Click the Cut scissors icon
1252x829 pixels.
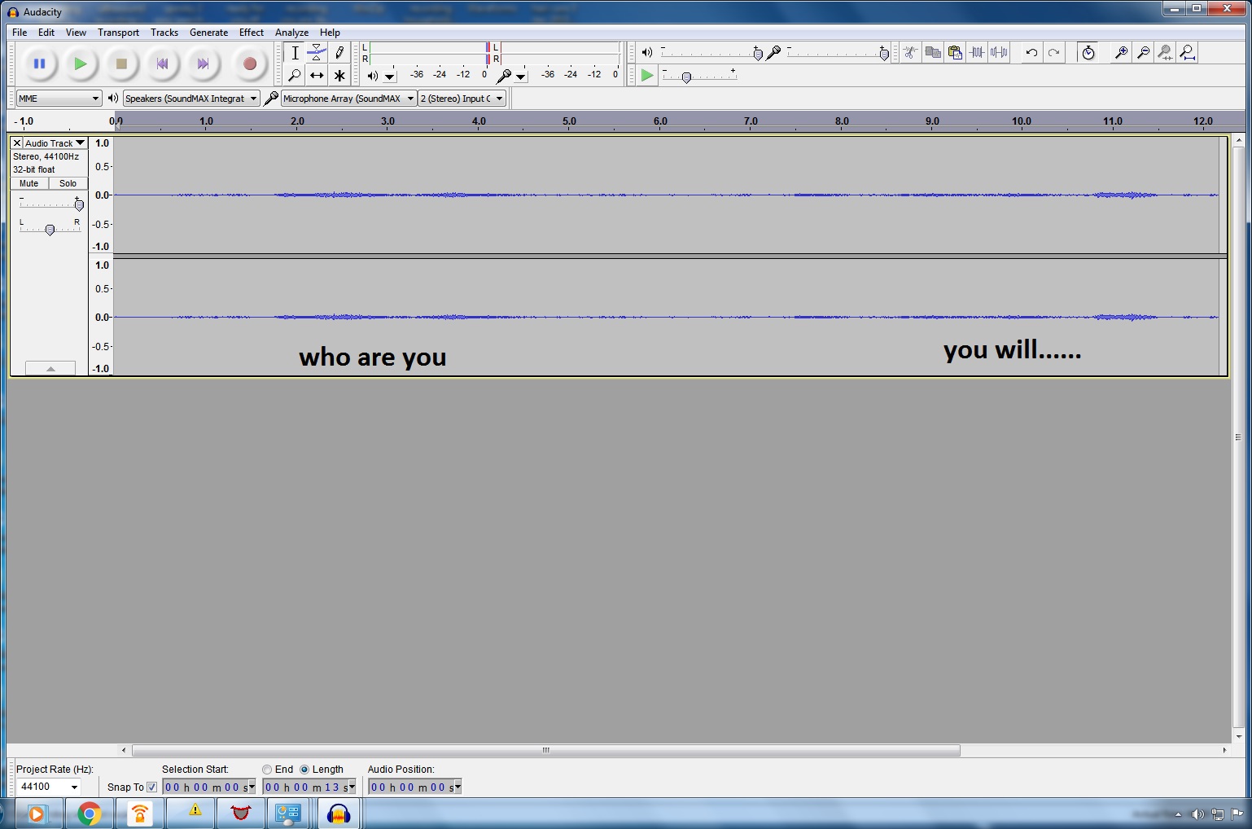click(910, 53)
